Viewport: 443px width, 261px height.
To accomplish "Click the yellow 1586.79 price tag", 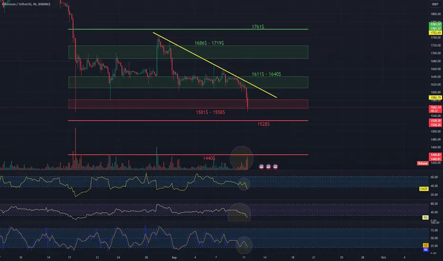I will tap(435, 98).
